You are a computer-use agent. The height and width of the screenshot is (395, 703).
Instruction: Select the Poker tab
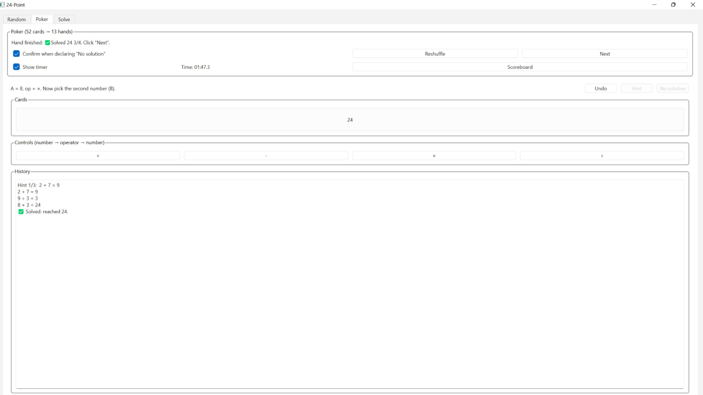[42, 19]
